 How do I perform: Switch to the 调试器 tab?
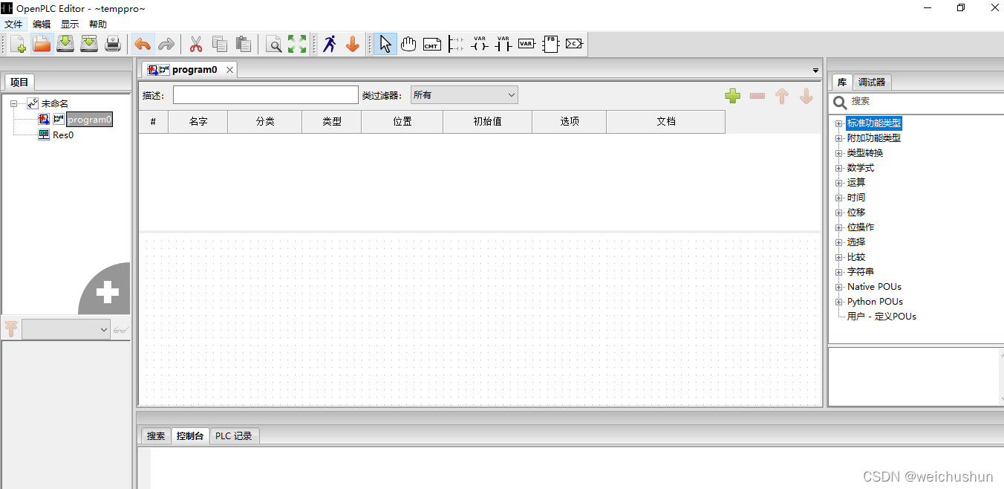pyautogui.click(x=870, y=82)
